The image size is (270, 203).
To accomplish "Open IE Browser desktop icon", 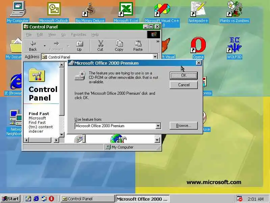I will pos(14,84).
